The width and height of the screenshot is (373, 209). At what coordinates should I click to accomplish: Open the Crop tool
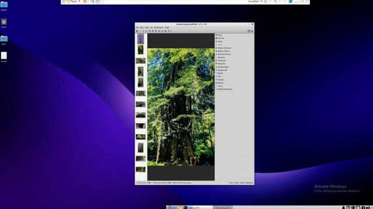click(219, 86)
